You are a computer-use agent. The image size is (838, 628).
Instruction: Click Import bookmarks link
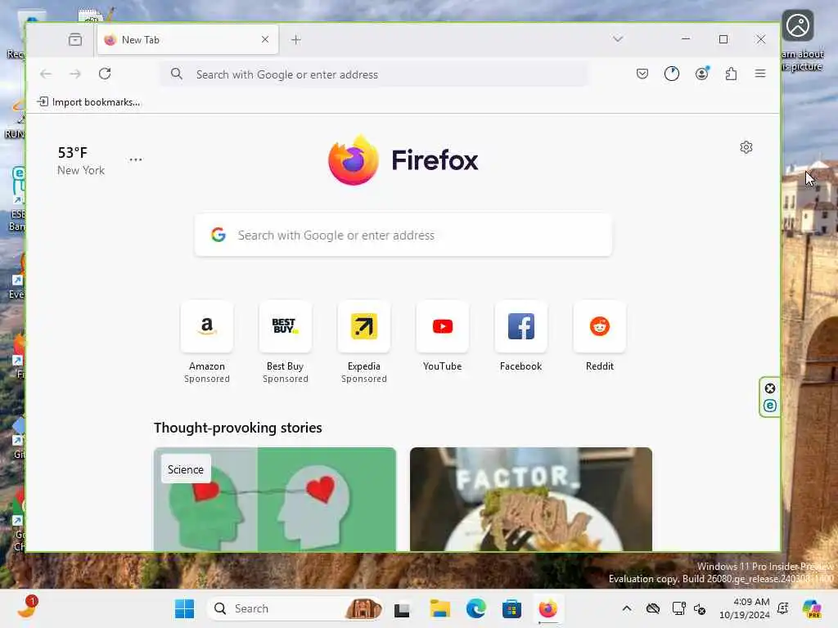(88, 102)
